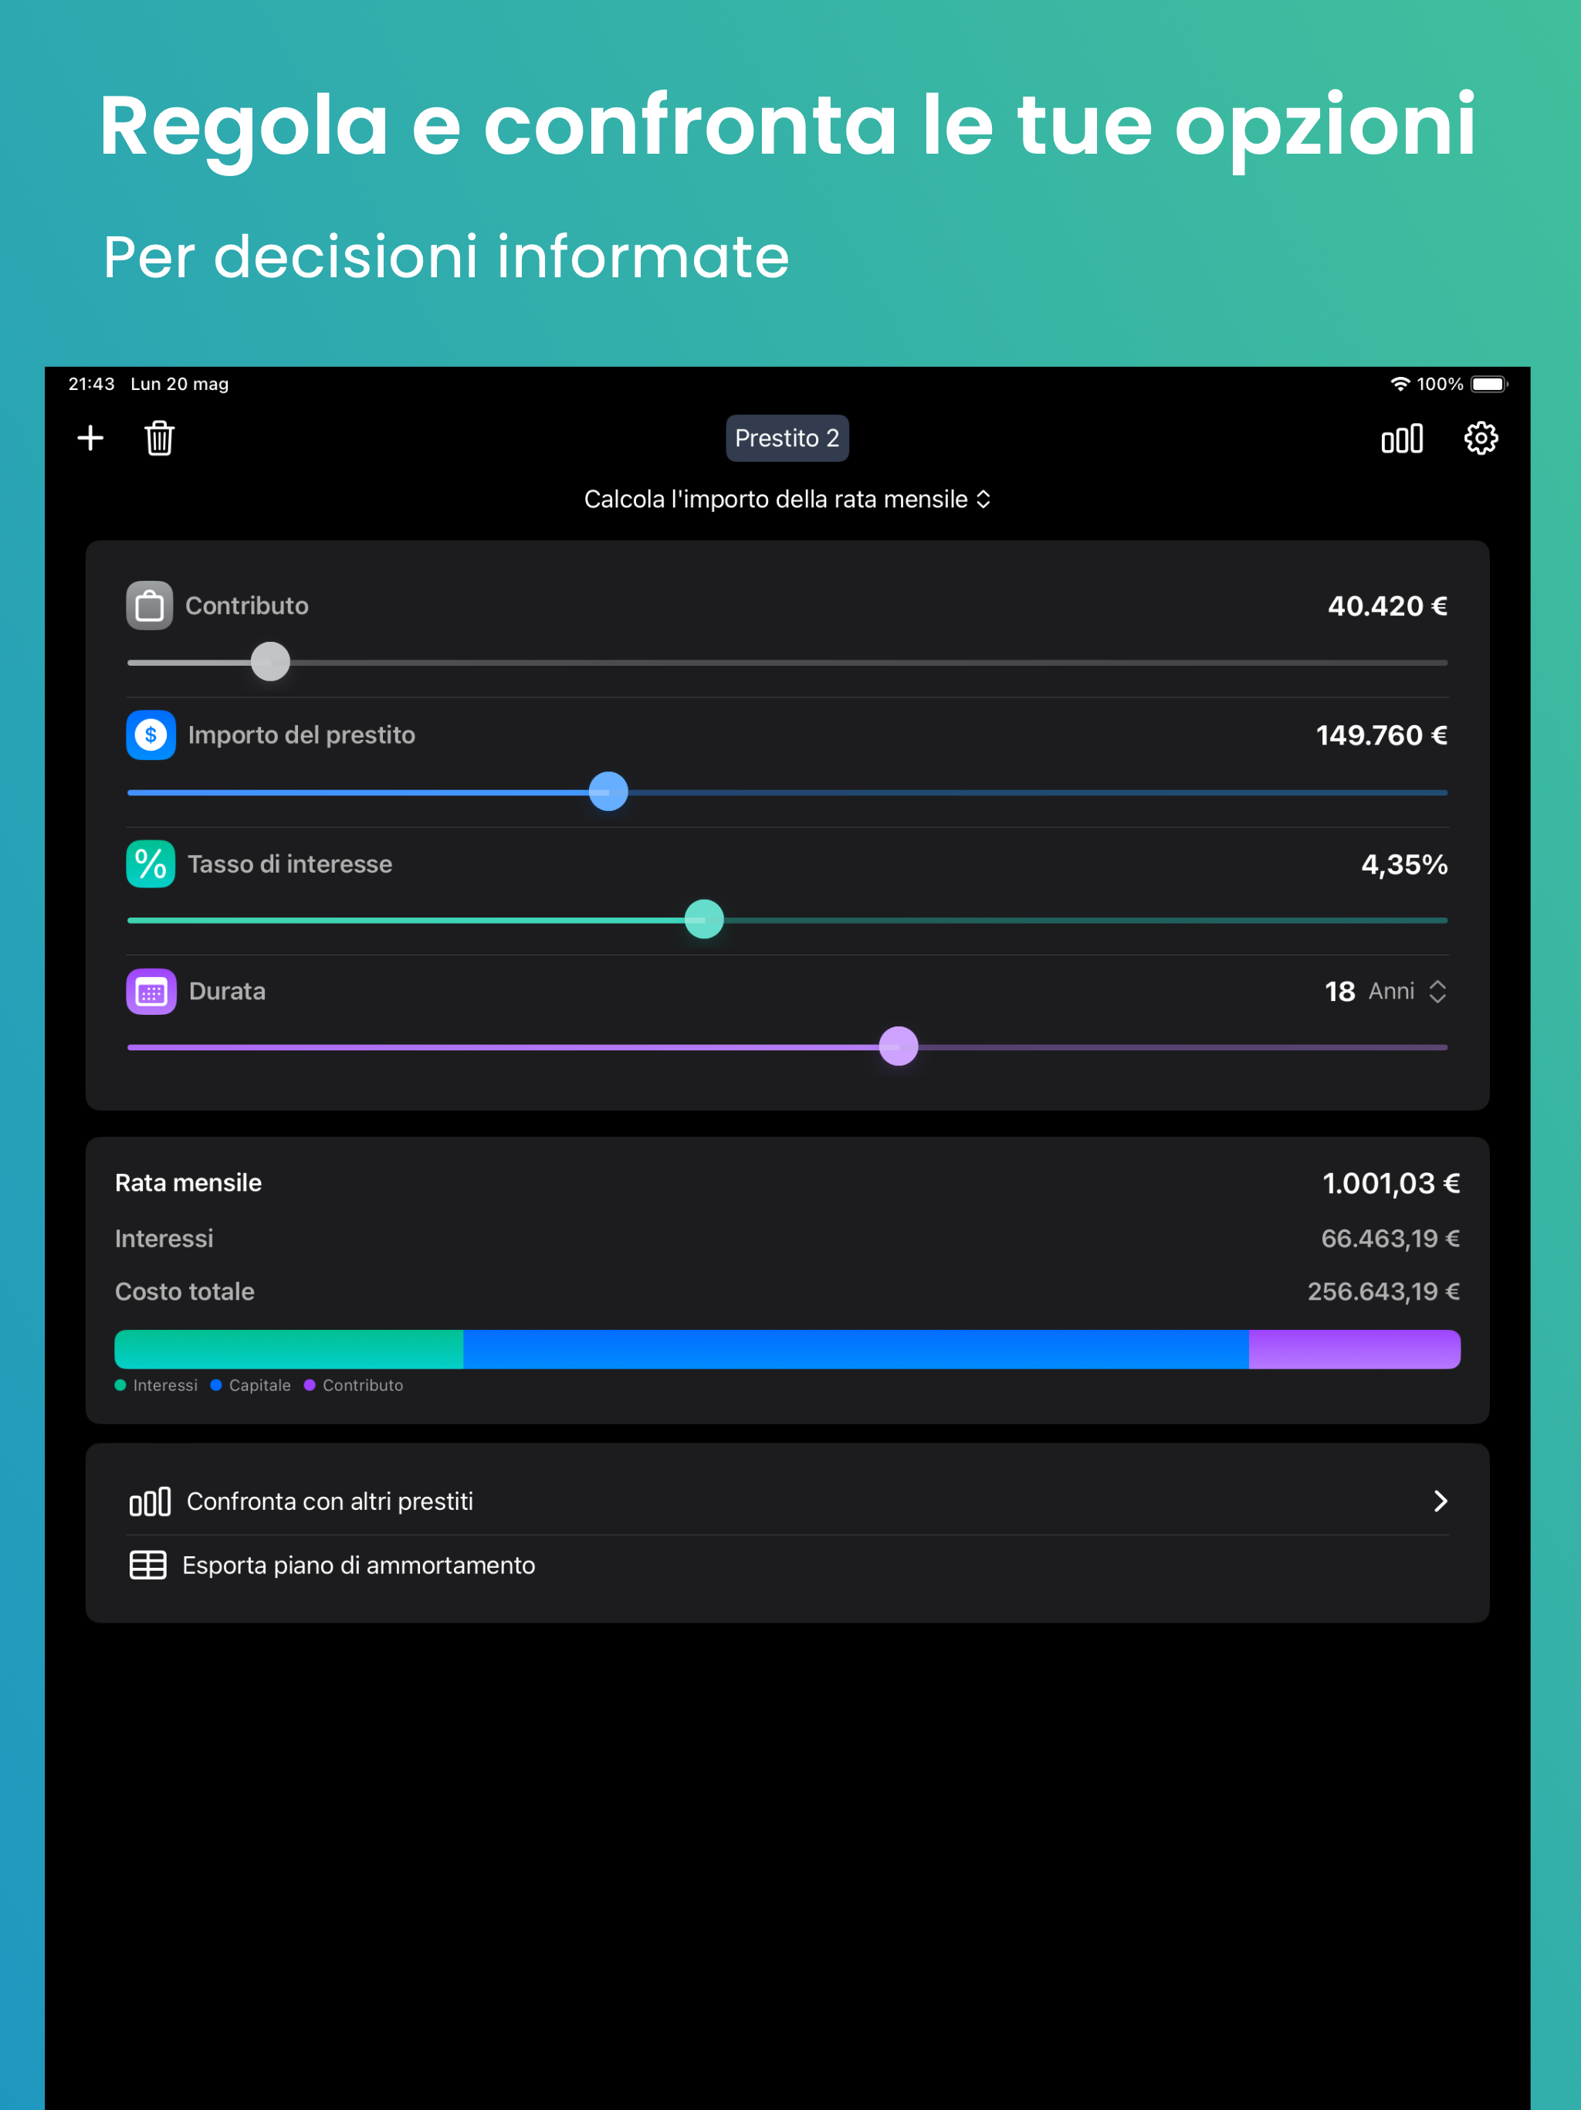The image size is (1581, 2110).
Task: Check the Wi-Fi status icon
Action: [x=1400, y=384]
